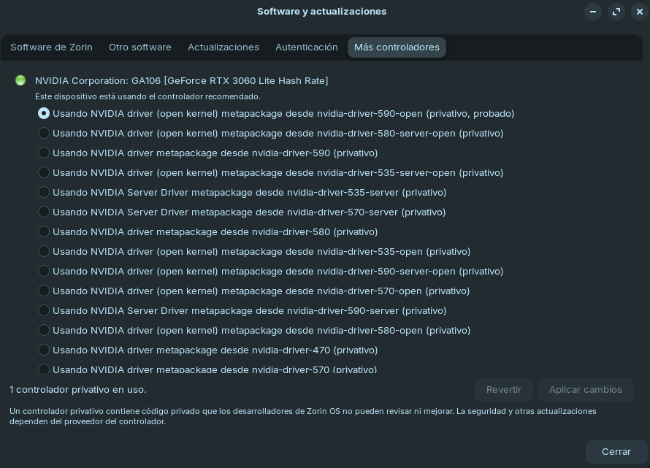Go to the Actualizaciones tab
The height and width of the screenshot is (468, 650).
click(223, 47)
